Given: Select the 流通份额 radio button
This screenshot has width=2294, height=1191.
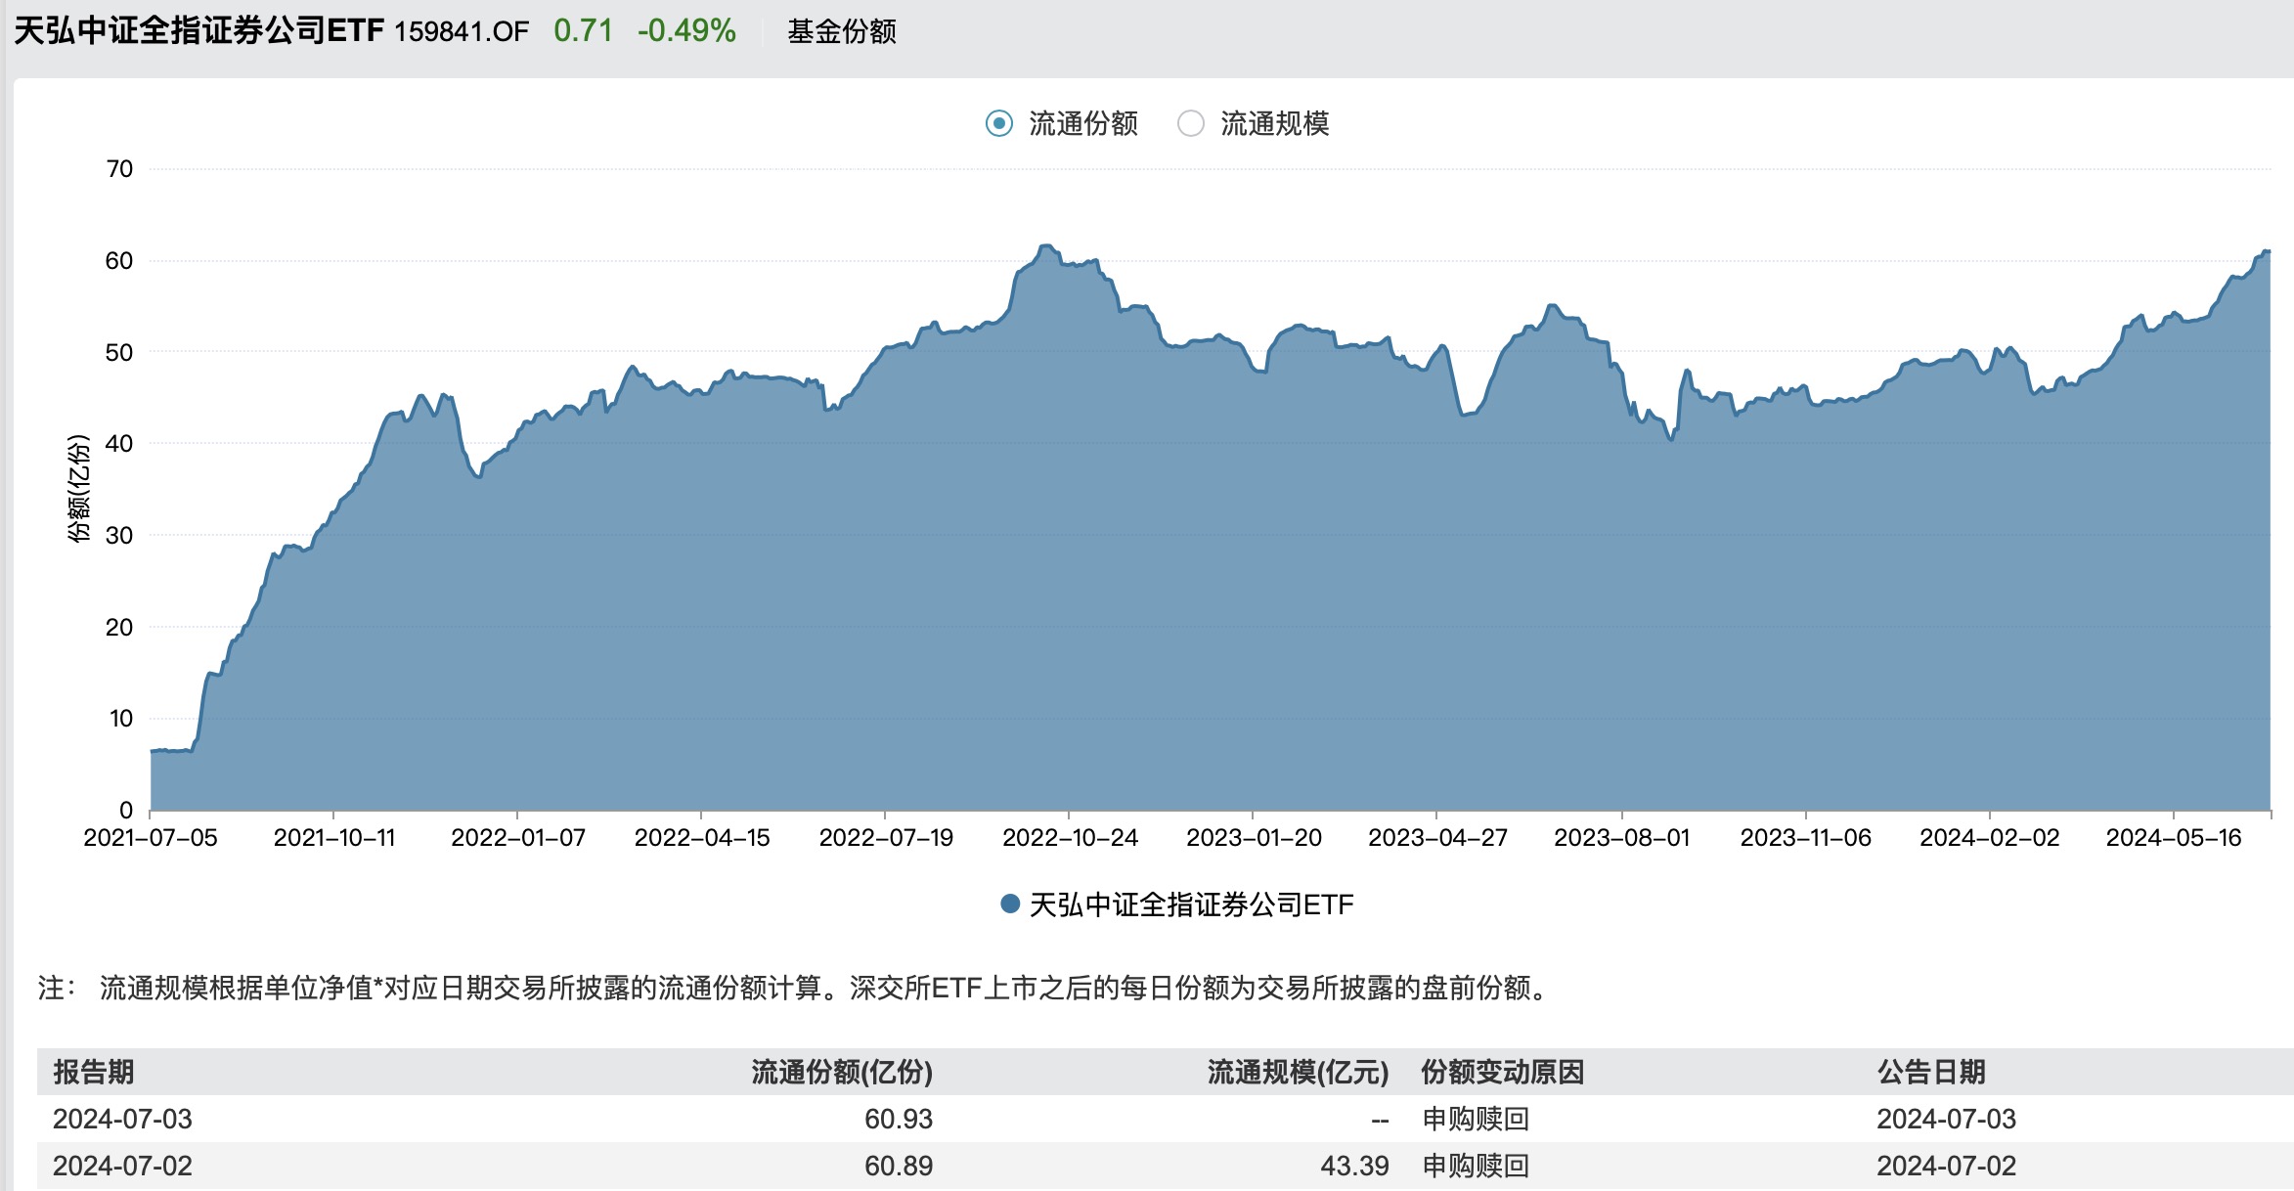Looking at the screenshot, I should [998, 123].
